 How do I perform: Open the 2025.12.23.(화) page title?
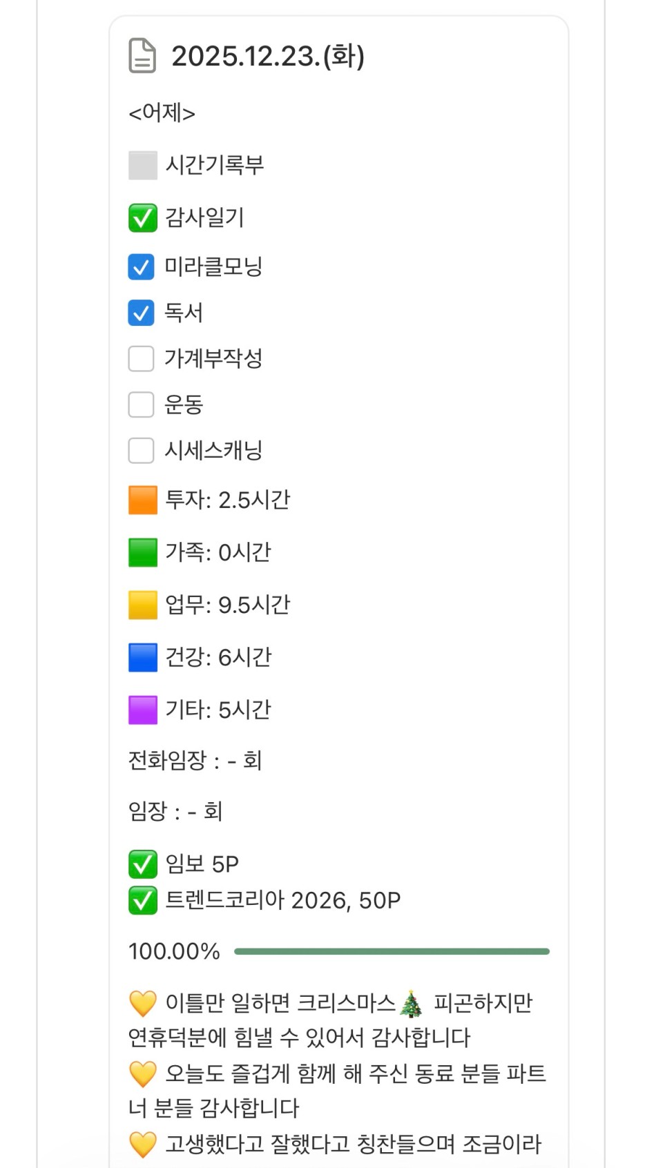(x=268, y=56)
